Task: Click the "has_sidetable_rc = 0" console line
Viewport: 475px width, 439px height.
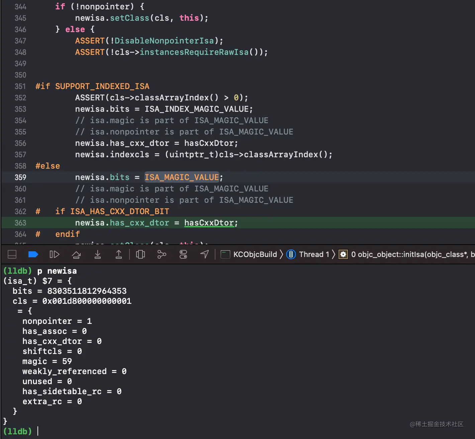Action: [72, 391]
